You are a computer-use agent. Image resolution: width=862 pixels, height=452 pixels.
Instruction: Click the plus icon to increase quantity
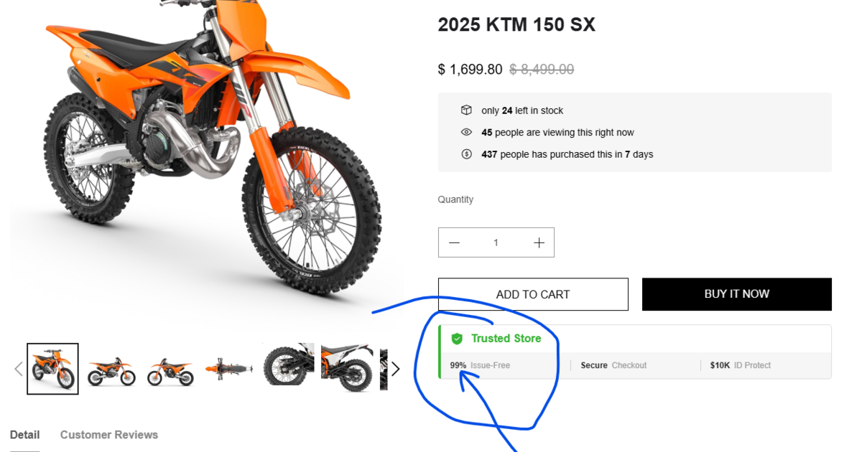coord(539,242)
